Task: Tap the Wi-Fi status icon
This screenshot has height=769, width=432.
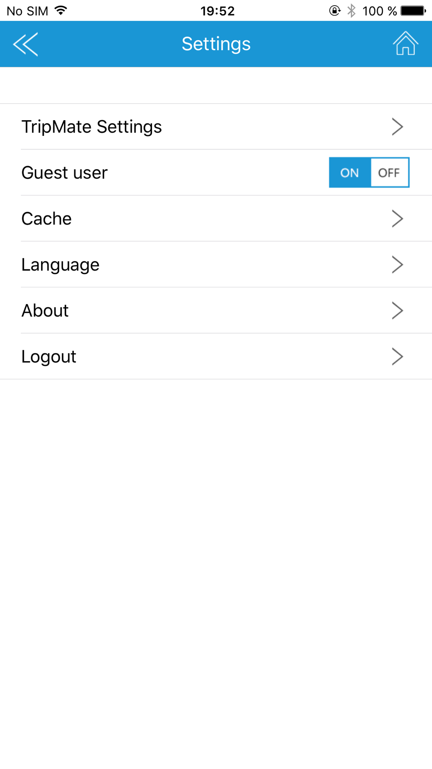Action: coord(61,10)
